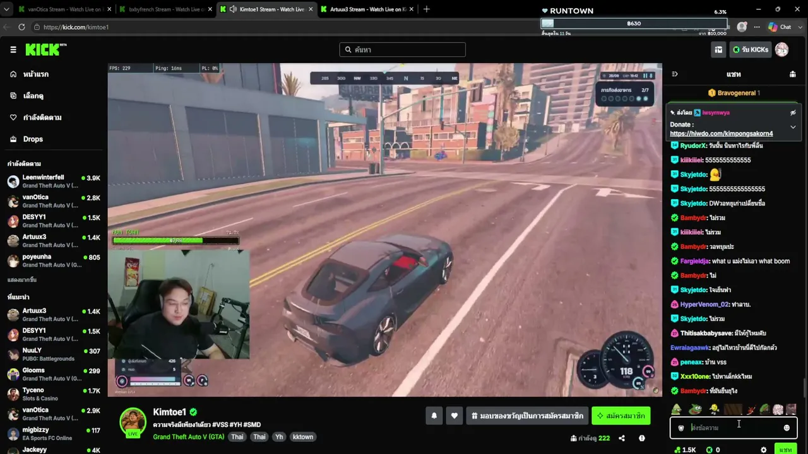808x454 pixels.
Task: Click the Kimtoe1 stream video player
Action: (x=384, y=230)
